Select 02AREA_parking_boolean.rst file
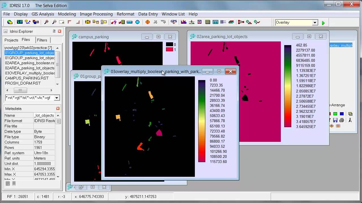Screen dimensions: 362x203 (x=30, y=63)
